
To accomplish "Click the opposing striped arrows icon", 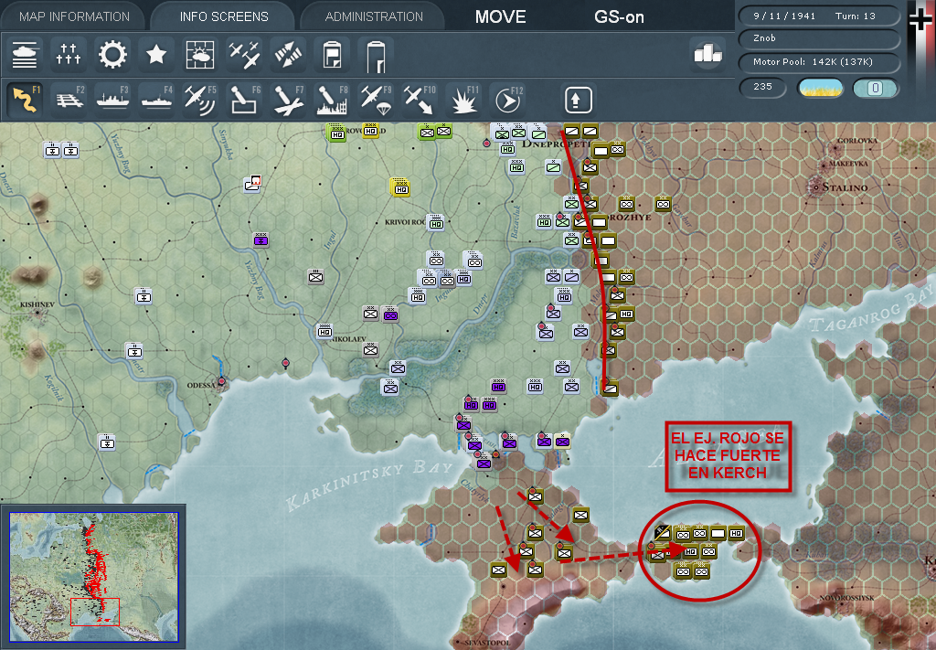I will pos(288,55).
